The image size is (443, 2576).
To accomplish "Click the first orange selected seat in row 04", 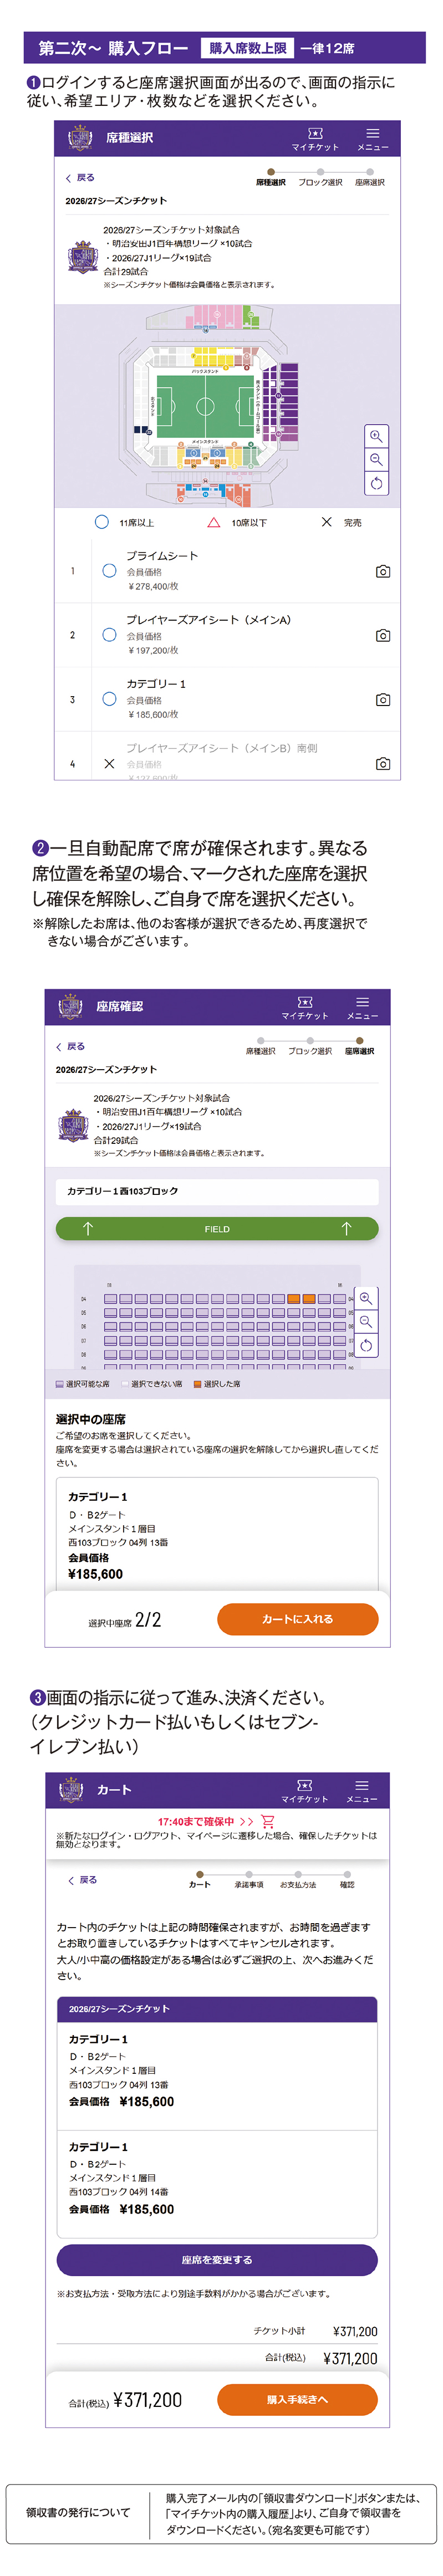I will point(293,1299).
